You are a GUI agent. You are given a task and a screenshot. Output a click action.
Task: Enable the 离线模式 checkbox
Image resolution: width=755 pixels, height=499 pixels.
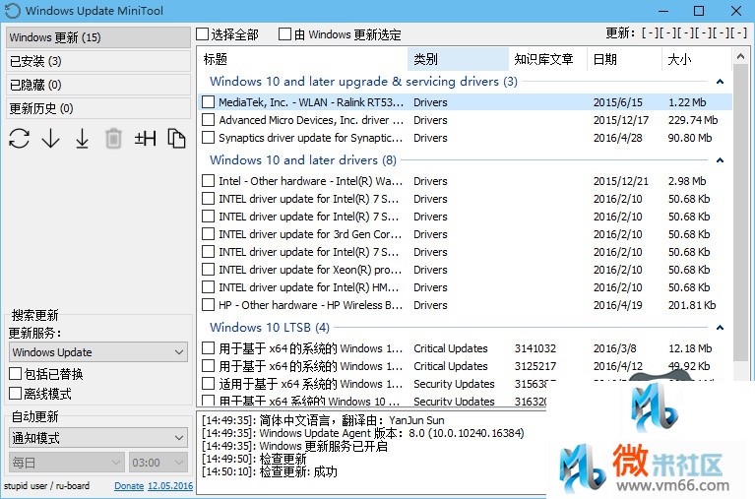pos(16,394)
